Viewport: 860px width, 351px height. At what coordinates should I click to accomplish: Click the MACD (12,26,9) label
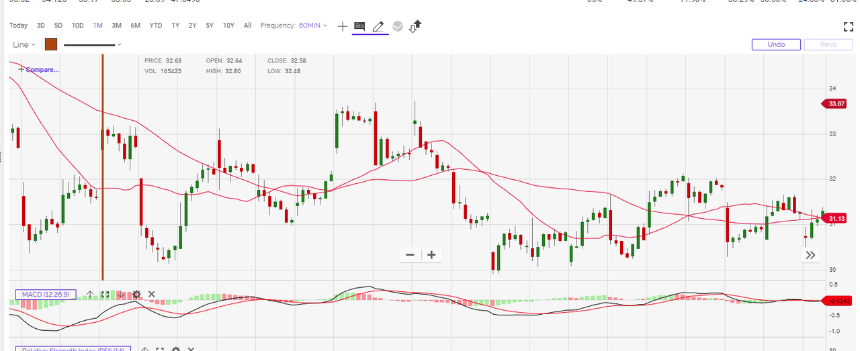(x=46, y=294)
